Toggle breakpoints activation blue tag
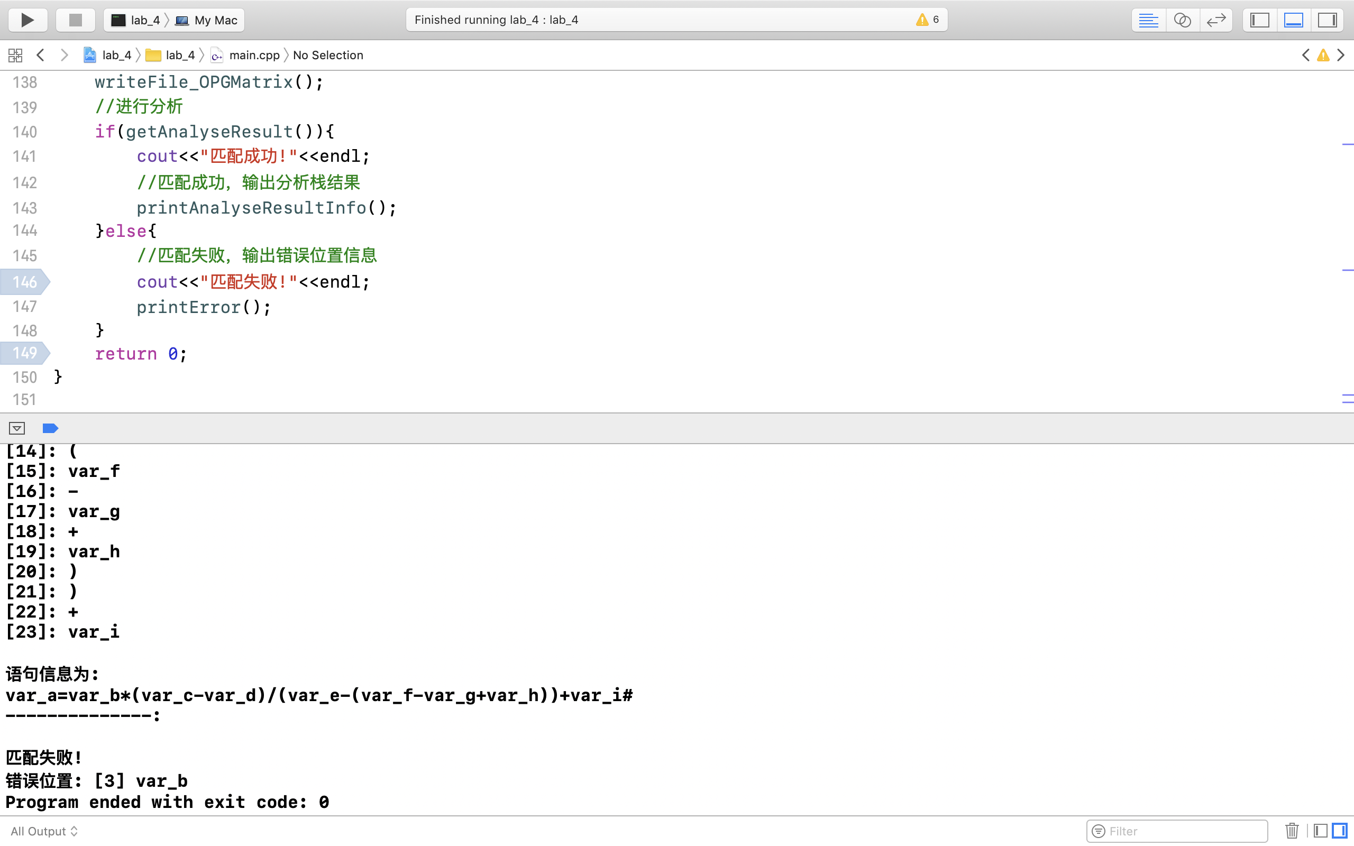This screenshot has height=846, width=1354. (50, 428)
